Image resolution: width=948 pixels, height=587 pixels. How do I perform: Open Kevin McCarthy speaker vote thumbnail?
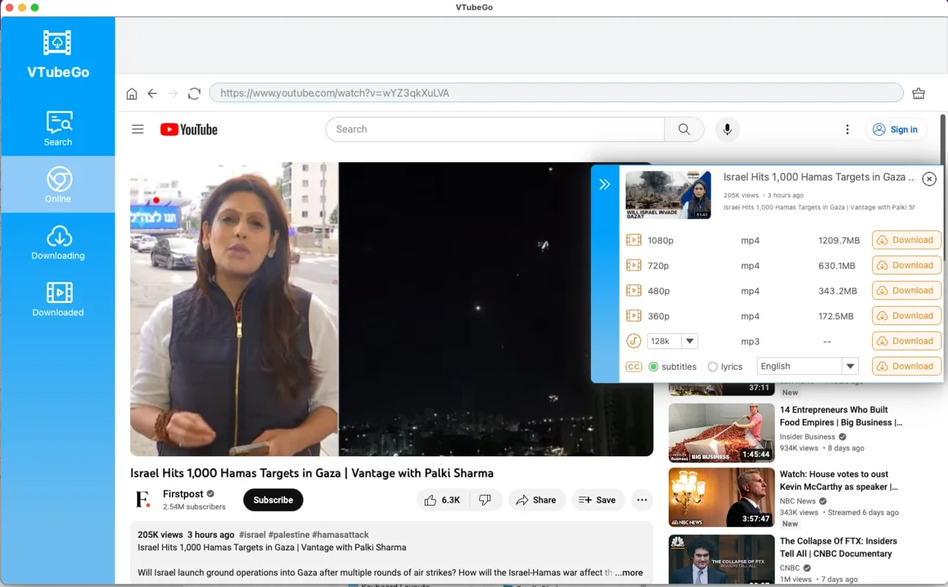pos(722,497)
